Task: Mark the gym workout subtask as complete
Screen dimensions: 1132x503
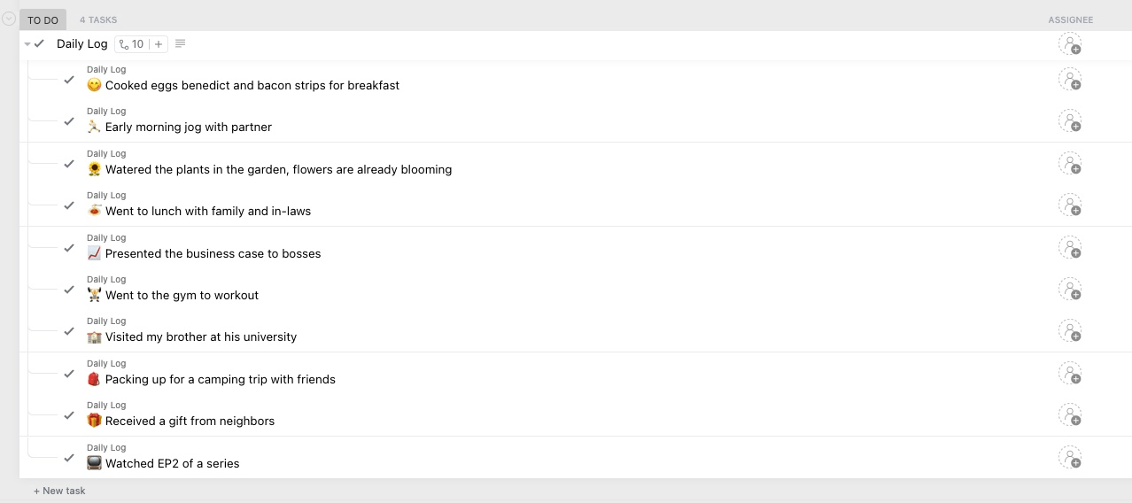Action: pos(69,290)
